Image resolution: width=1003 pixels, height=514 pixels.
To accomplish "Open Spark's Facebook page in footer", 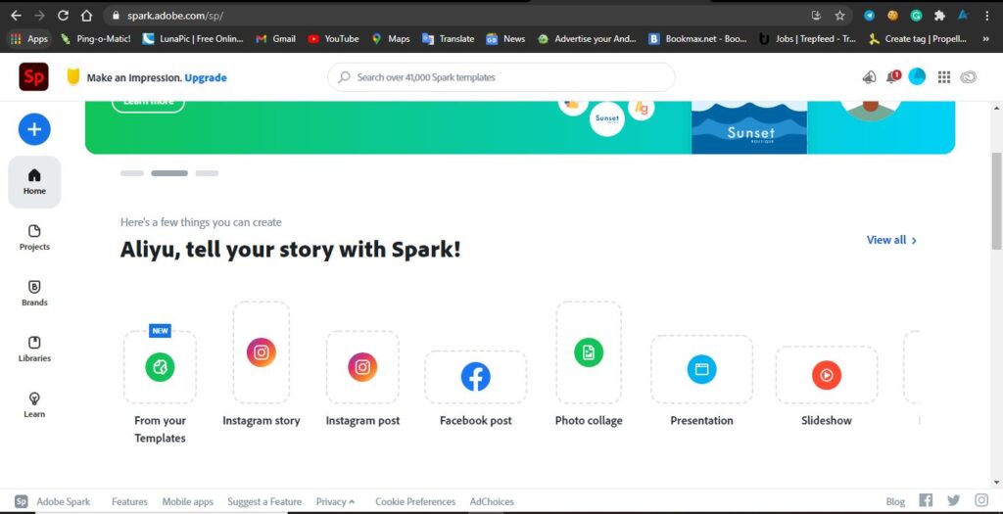I will point(926,500).
